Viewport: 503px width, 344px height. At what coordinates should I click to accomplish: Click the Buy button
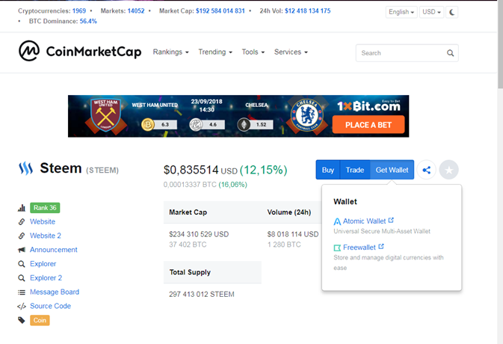click(x=328, y=170)
